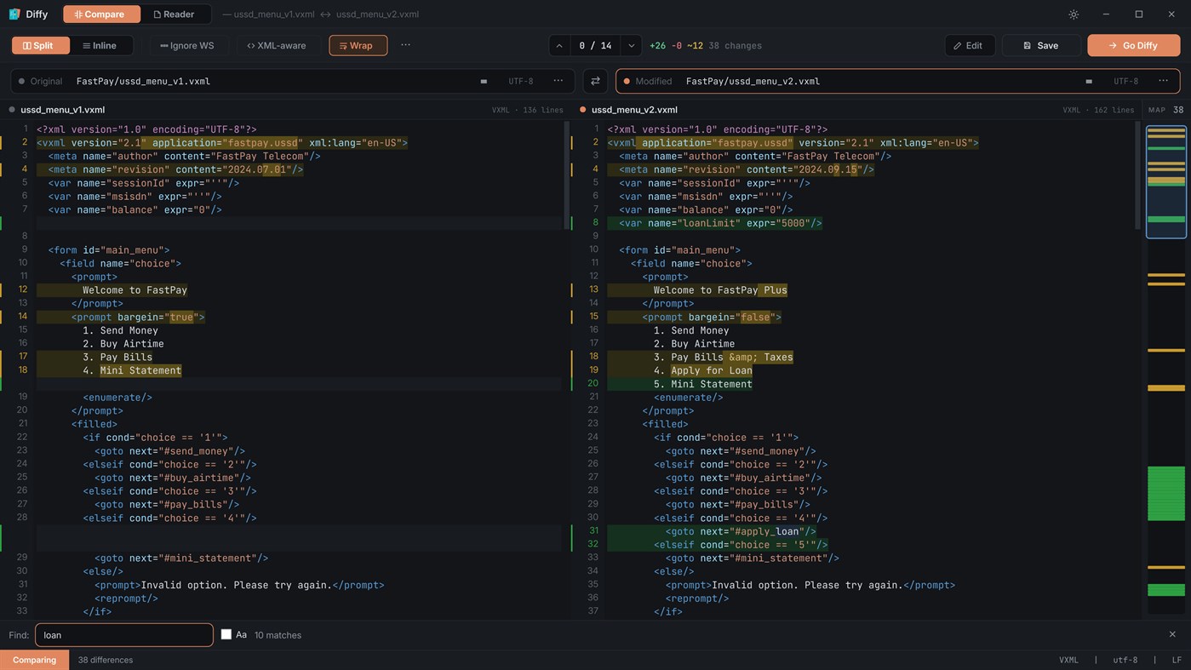
Task: Click the Diffy app logo
Action: 14,14
